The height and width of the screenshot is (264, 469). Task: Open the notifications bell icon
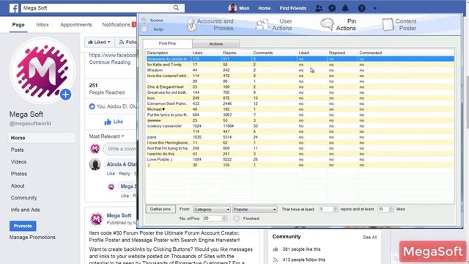click(345, 8)
